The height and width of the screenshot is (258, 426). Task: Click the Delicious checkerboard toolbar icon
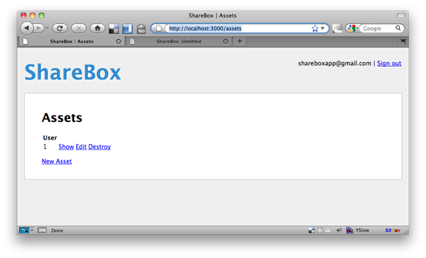point(114,28)
